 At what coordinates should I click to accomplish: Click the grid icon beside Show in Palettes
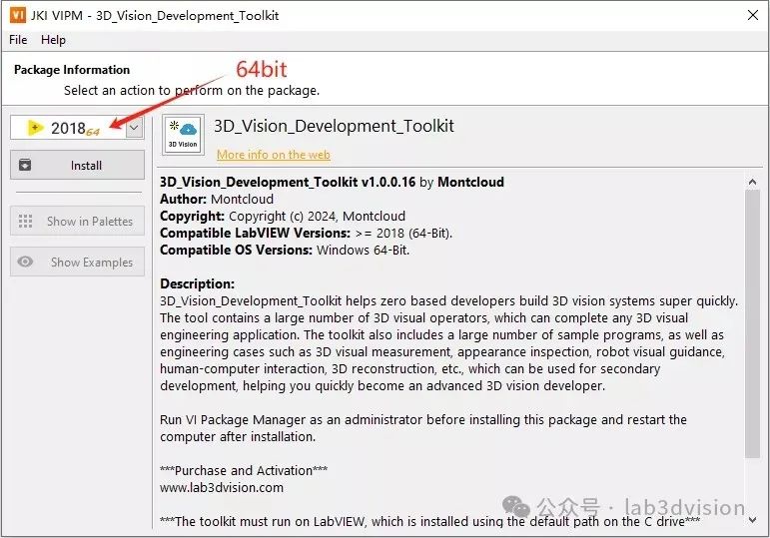click(x=25, y=221)
